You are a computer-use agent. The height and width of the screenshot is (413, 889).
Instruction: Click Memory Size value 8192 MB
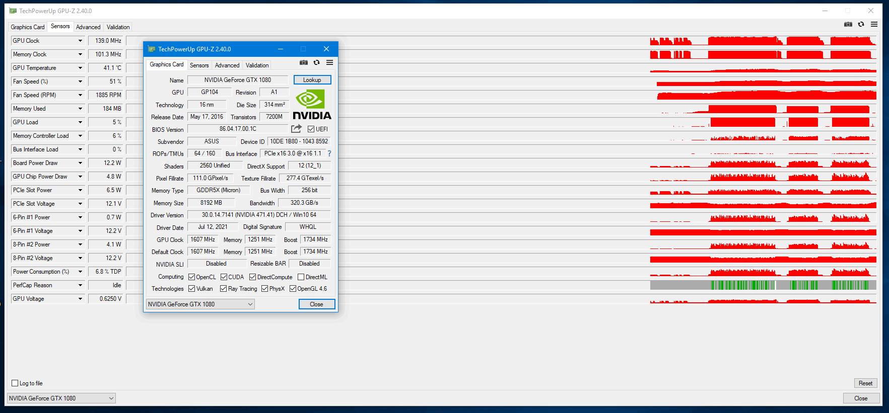coord(211,203)
